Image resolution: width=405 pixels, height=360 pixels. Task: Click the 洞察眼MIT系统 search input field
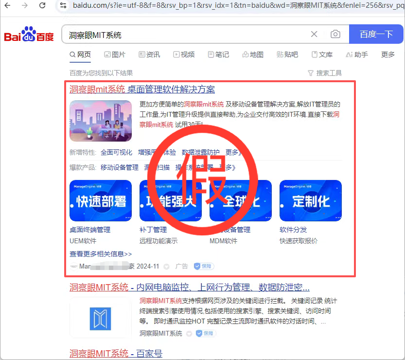pos(185,35)
